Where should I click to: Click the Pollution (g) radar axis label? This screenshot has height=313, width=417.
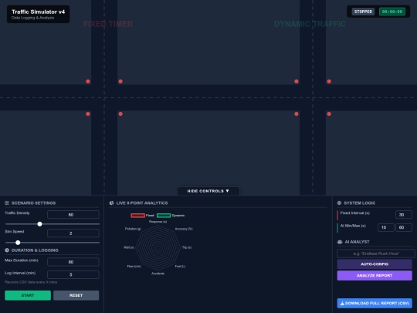[133, 229]
